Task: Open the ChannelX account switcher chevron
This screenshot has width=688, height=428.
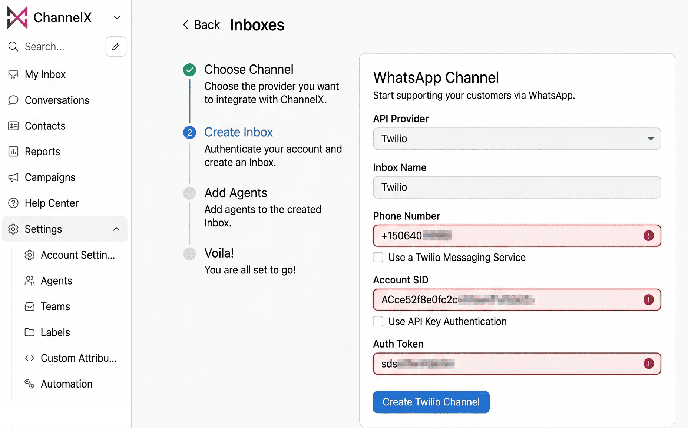Action: [x=117, y=17]
